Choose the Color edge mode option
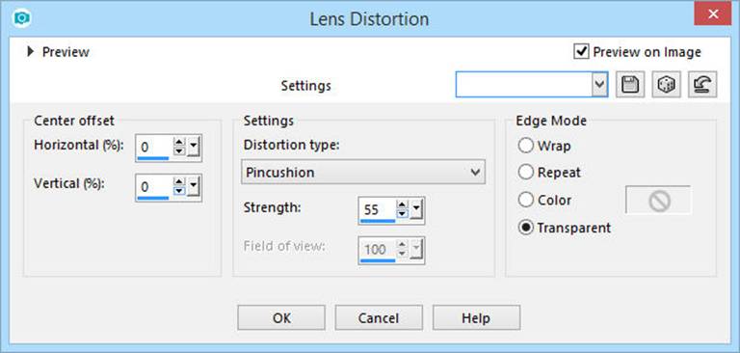 [526, 200]
